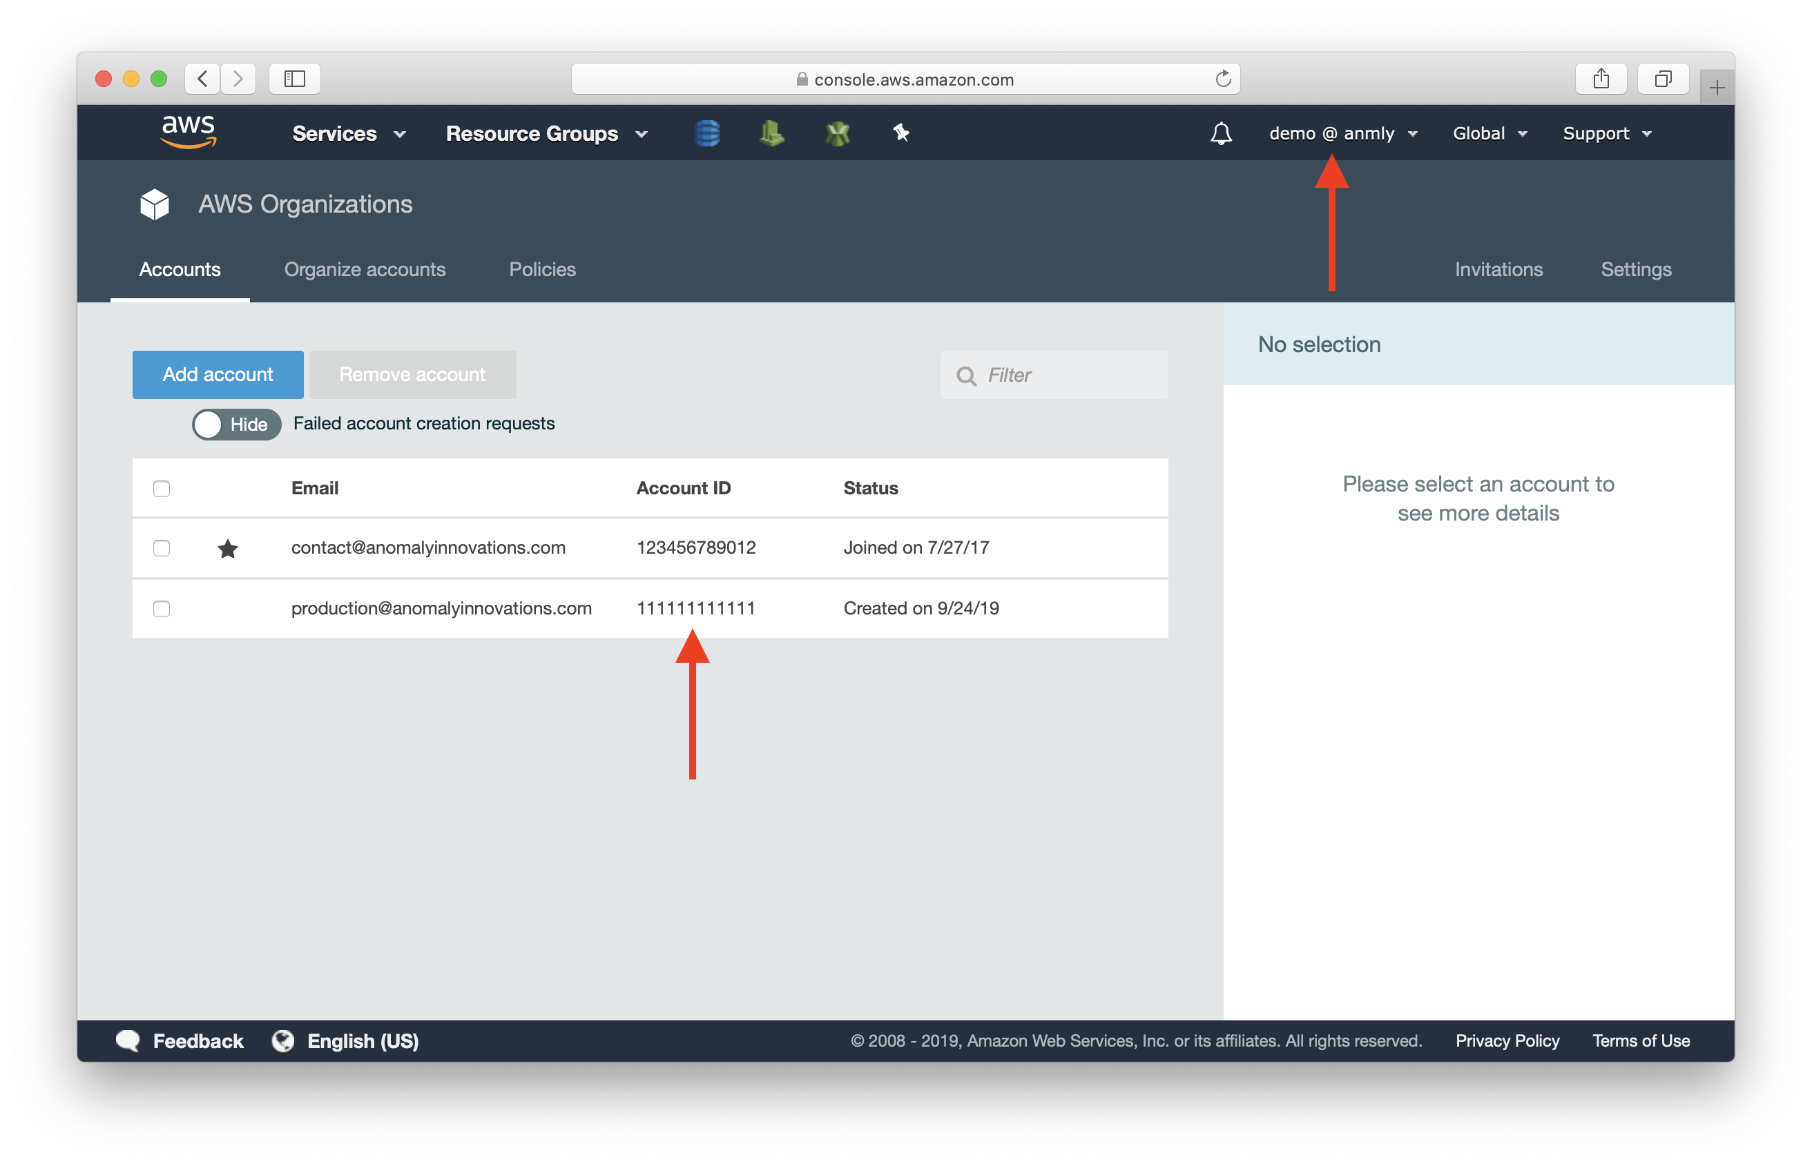
Task: Click the Filter input field
Action: tap(1057, 375)
